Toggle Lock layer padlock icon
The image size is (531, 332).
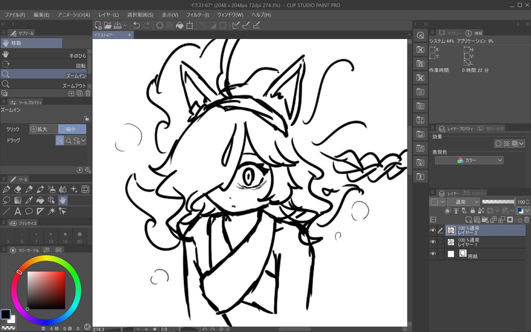(x=473, y=211)
